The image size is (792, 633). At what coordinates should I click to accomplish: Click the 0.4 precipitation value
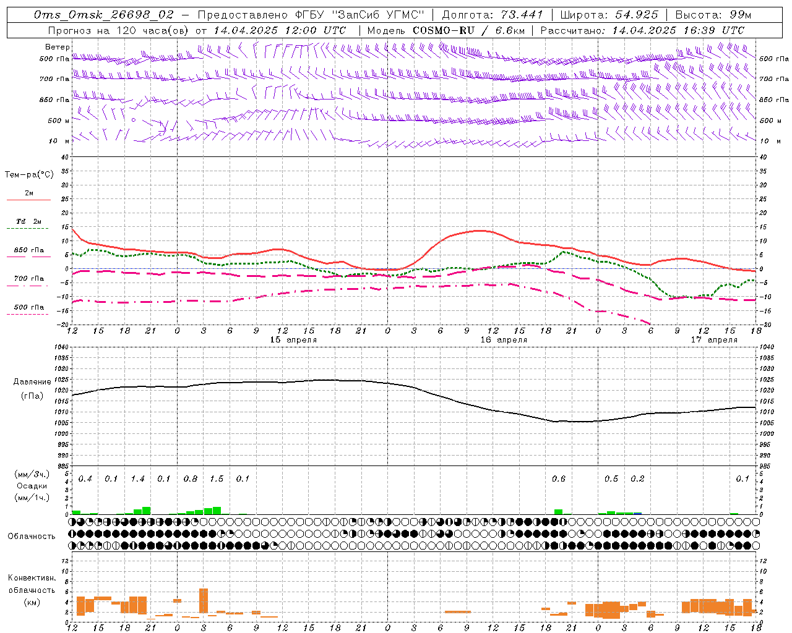[85, 479]
